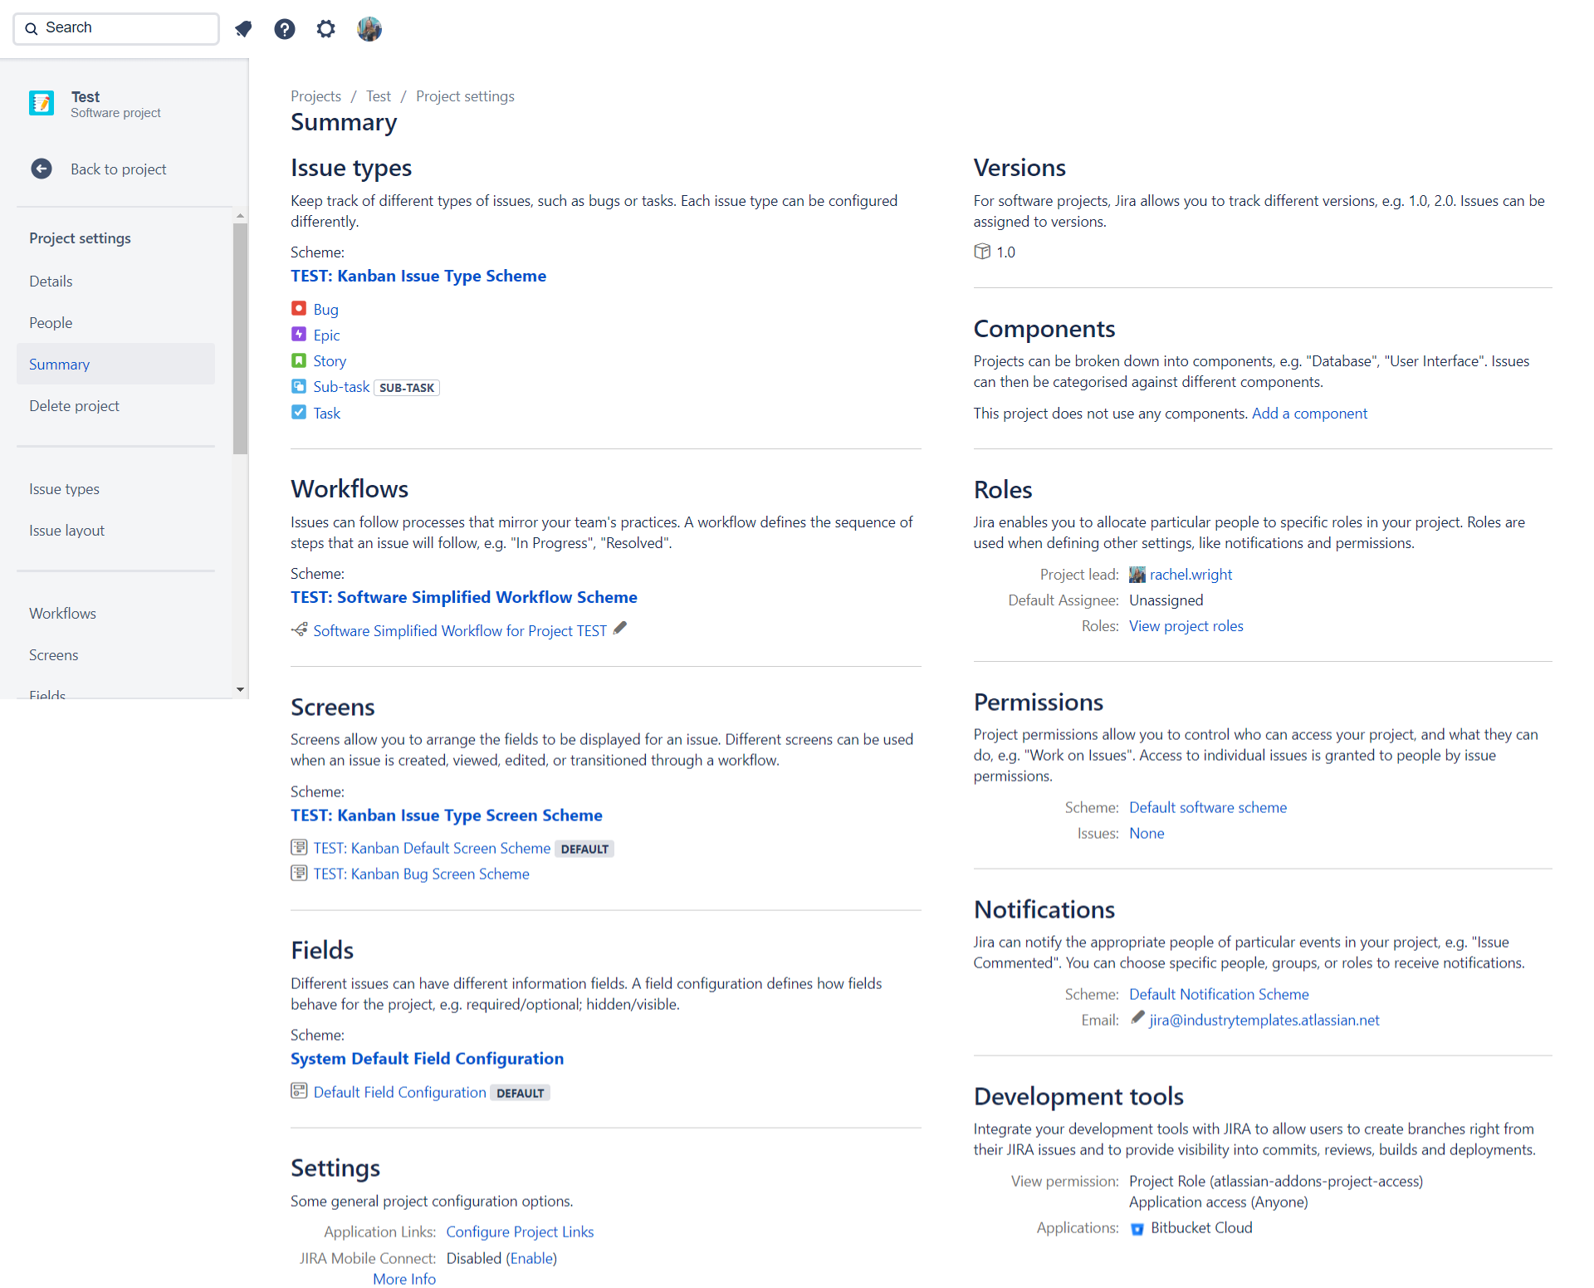The width and height of the screenshot is (1594, 1288).
Task: Click the blue Task checkmark icon
Action: (299, 413)
